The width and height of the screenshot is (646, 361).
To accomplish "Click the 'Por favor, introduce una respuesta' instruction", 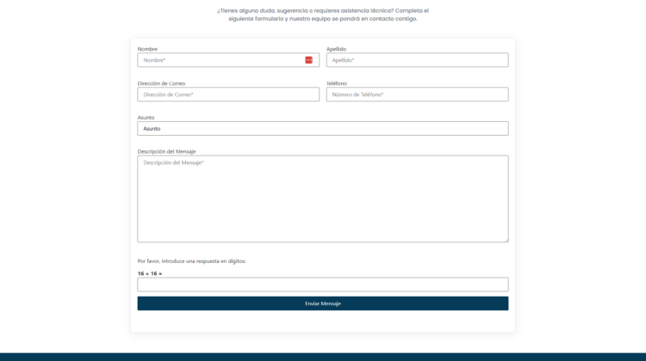I will point(191,260).
